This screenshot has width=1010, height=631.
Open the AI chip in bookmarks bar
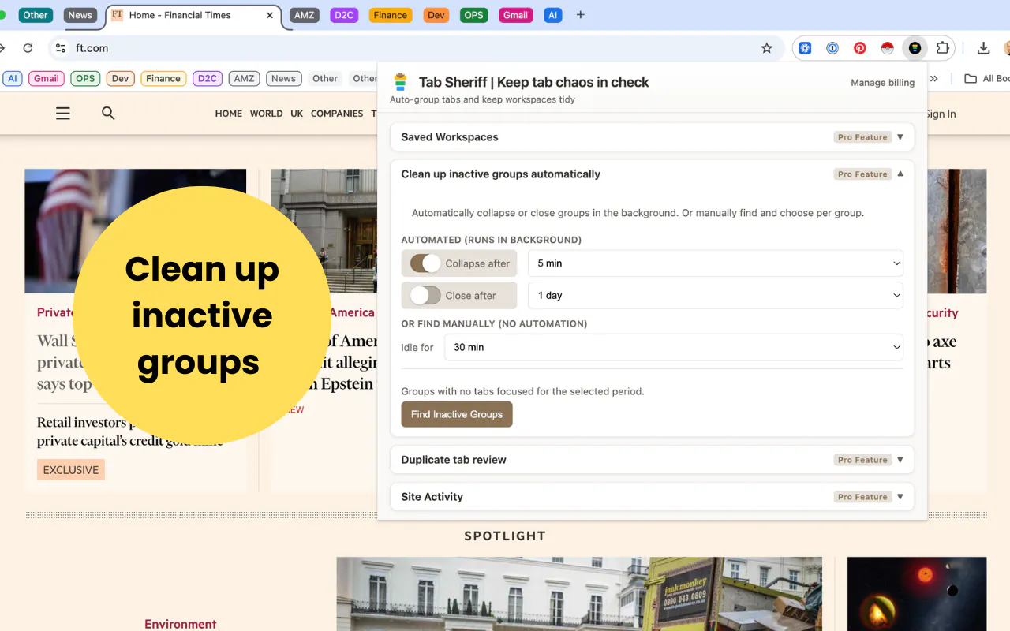click(13, 78)
